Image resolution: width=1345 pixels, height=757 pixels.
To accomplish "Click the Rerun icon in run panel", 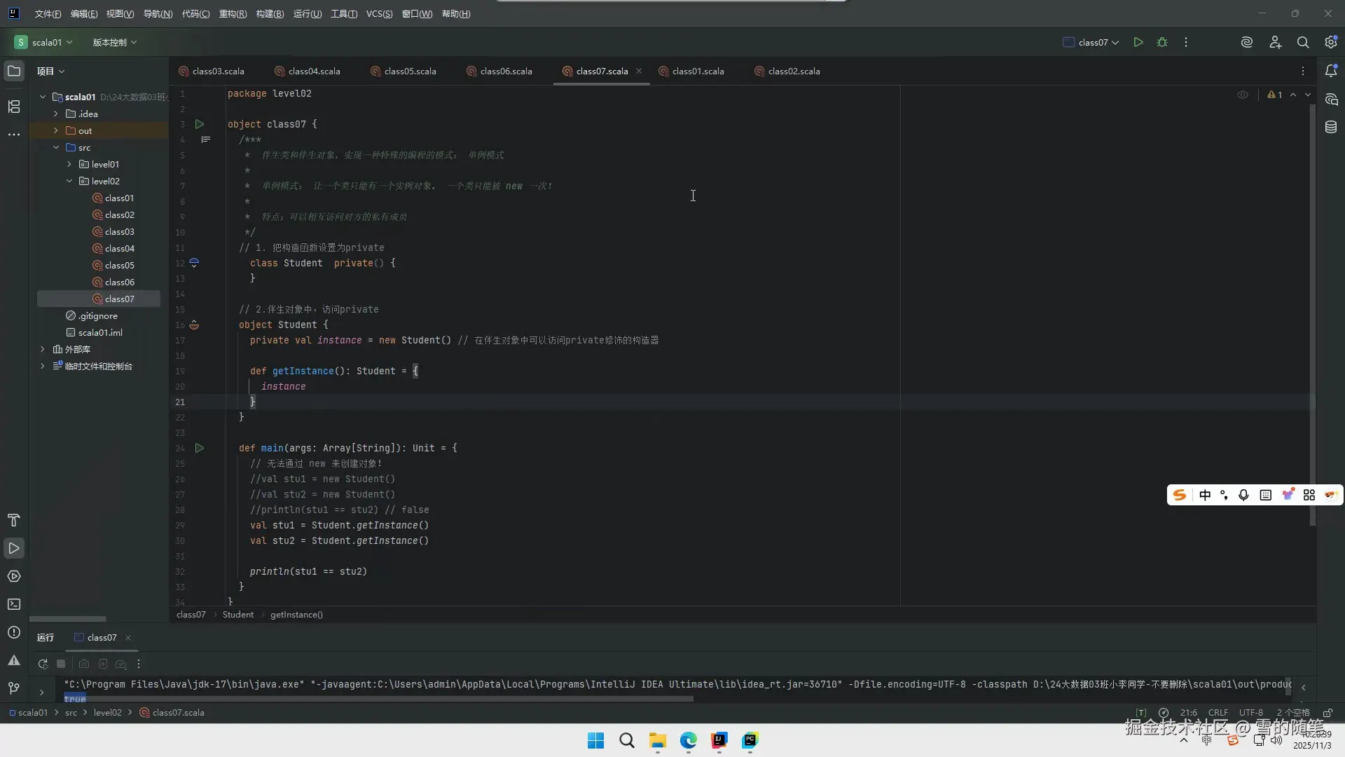I will (43, 664).
